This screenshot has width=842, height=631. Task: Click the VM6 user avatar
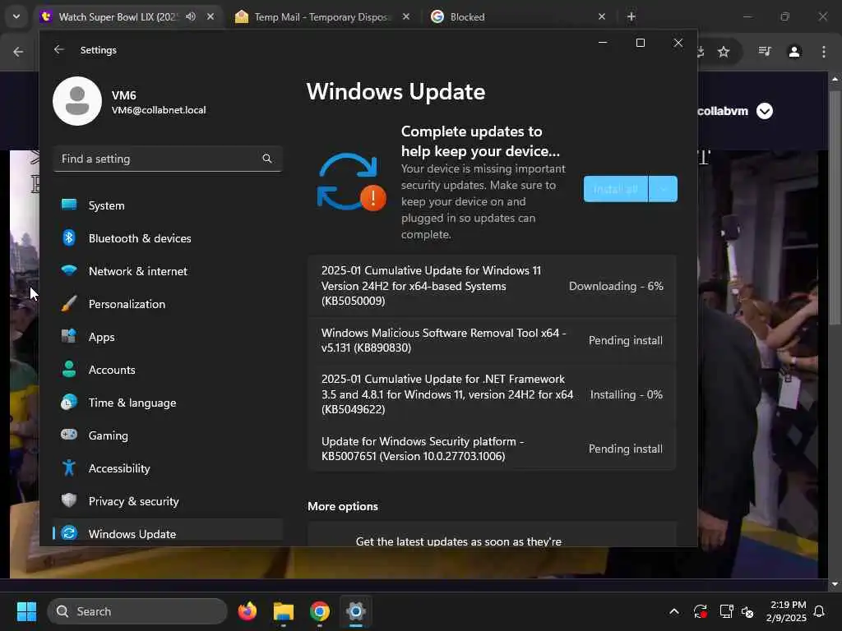click(77, 101)
